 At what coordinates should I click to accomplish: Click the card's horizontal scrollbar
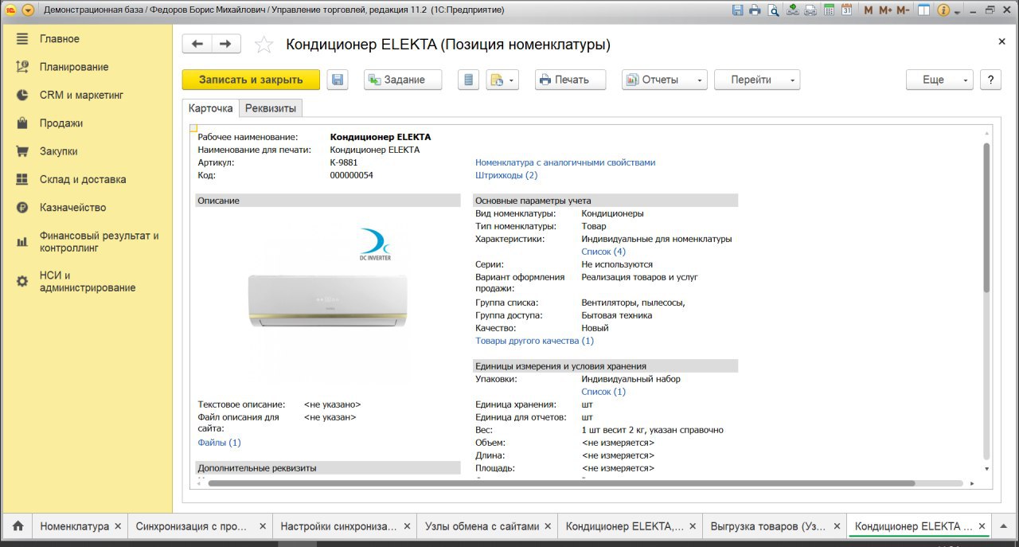561,483
